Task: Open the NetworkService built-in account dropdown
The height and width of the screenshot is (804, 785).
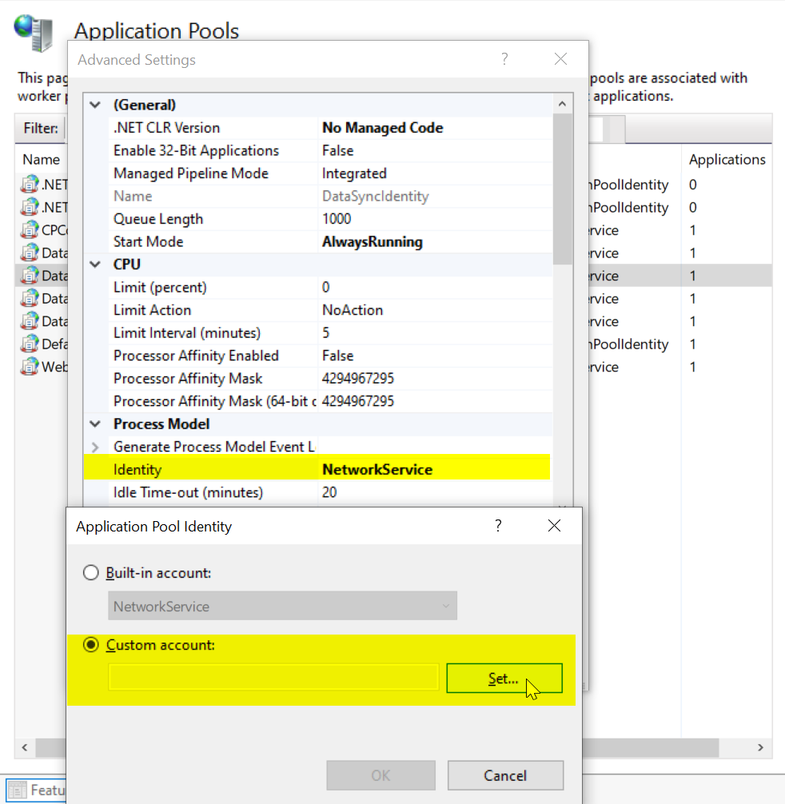Action: point(283,606)
